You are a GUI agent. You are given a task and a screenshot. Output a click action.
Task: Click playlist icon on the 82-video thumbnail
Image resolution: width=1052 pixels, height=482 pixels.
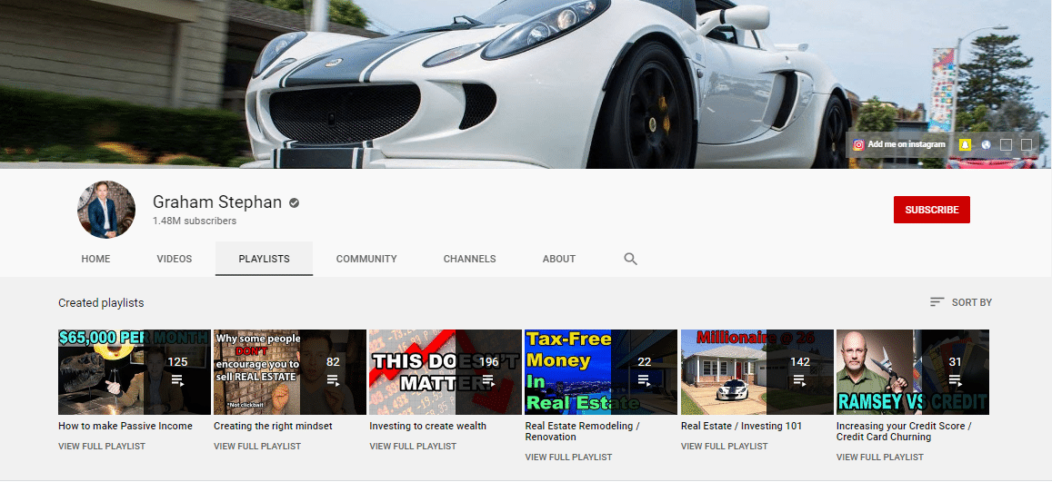click(333, 380)
